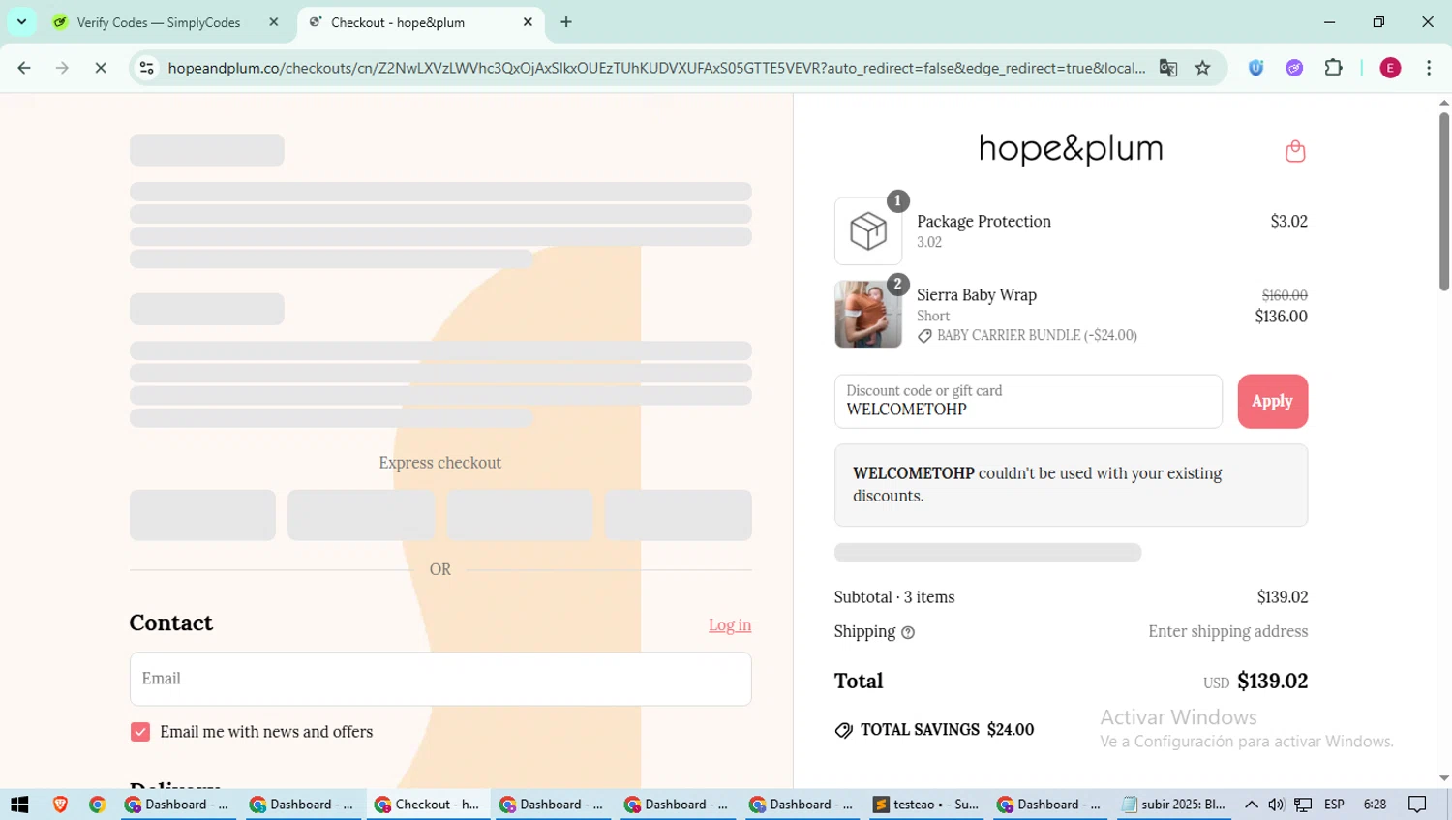Click the shipping info question mark icon
This screenshot has height=820, width=1452.
[x=908, y=632]
